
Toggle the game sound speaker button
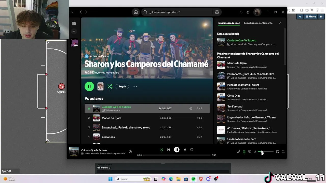click(x=300, y=17)
